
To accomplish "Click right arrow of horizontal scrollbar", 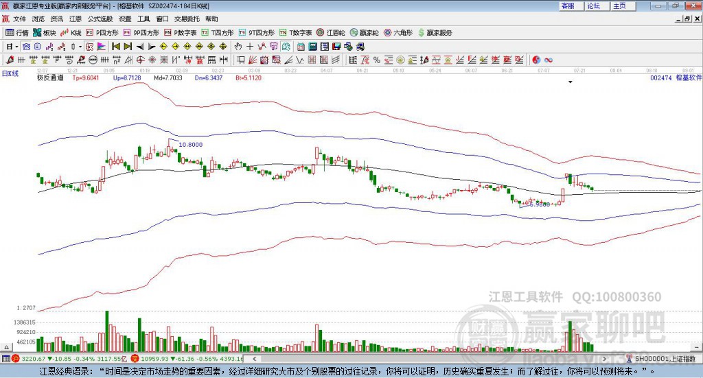I will click(604, 359).
